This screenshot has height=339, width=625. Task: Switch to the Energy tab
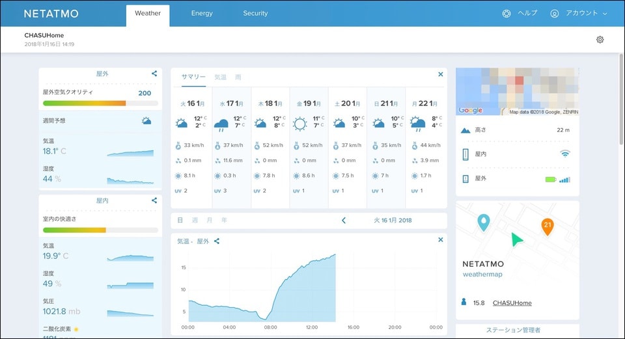(x=202, y=13)
